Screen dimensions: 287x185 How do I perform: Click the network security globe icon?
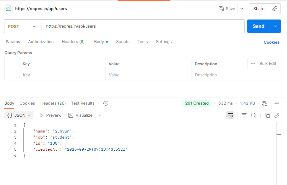[264, 103]
